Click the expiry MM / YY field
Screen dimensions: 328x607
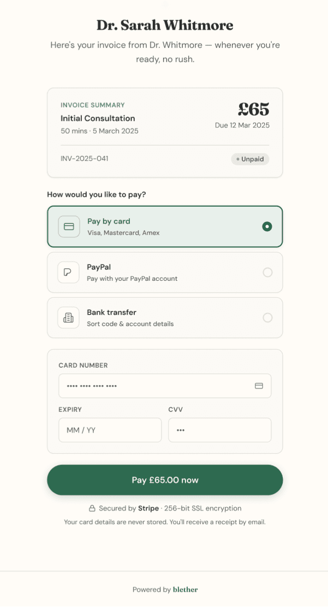[x=109, y=430]
